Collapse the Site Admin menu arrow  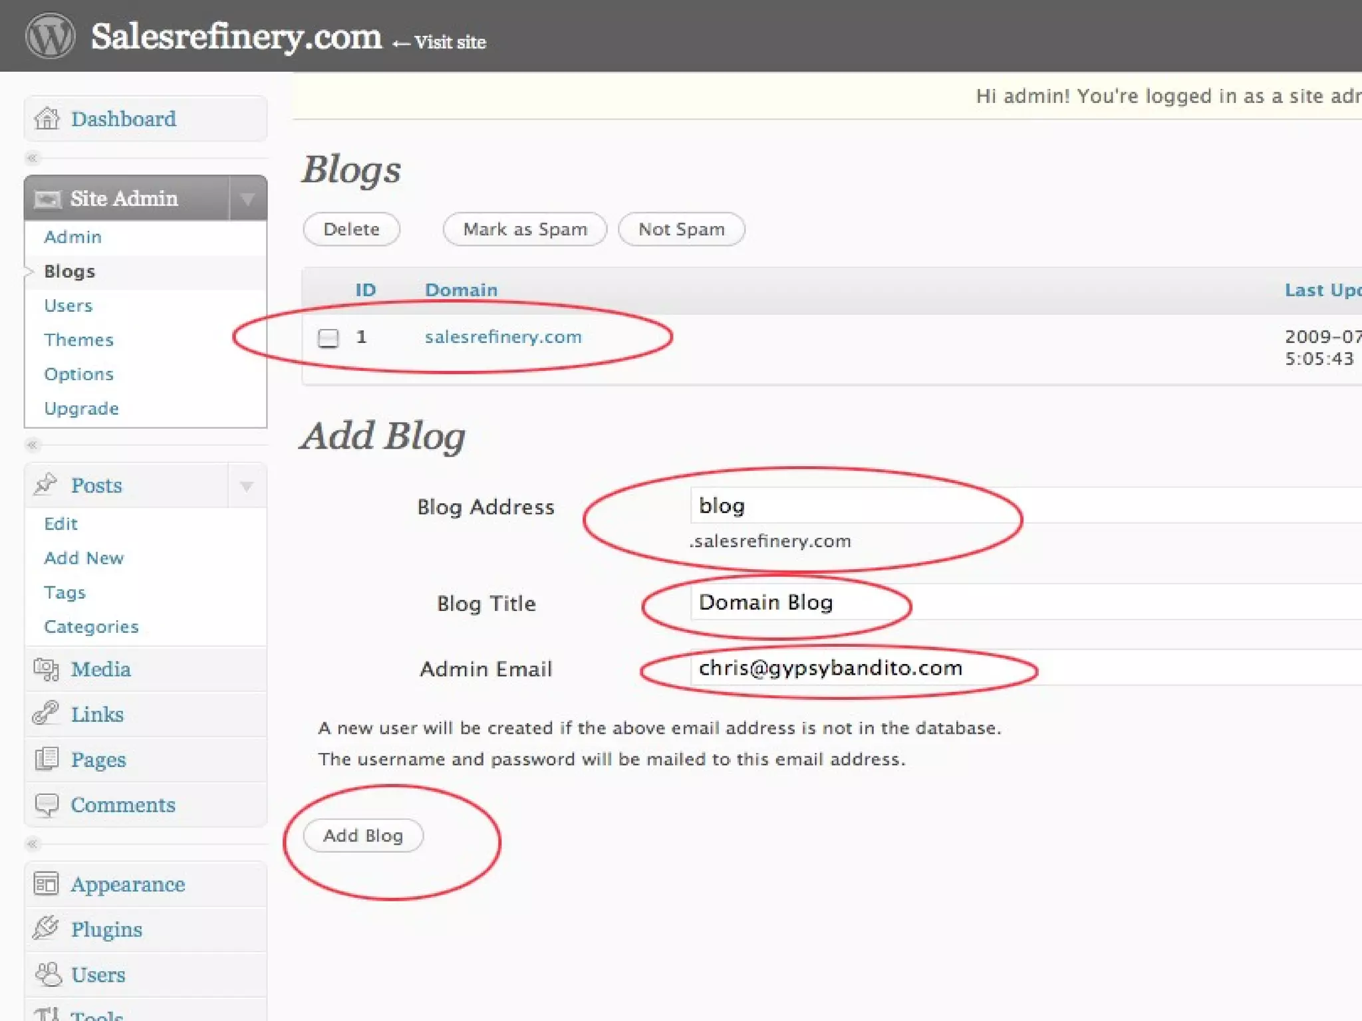pyautogui.click(x=247, y=198)
